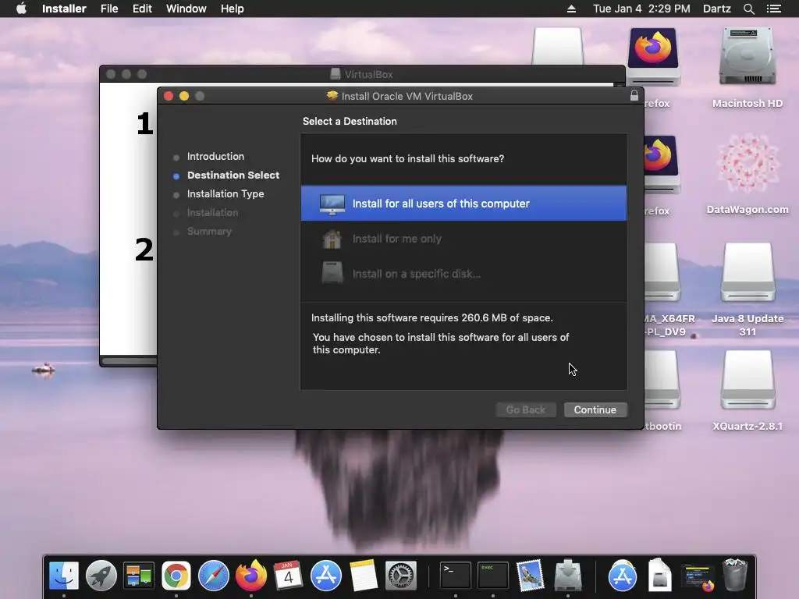Open the Installer application menu
The image size is (799, 599).
click(64, 9)
